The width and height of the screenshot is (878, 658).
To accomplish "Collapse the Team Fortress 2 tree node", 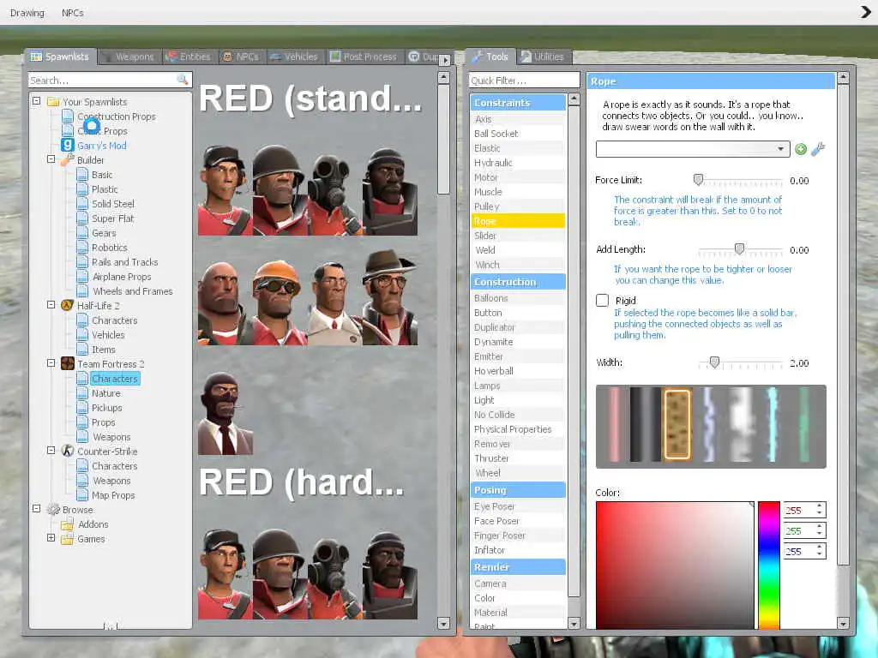I will pos(51,363).
